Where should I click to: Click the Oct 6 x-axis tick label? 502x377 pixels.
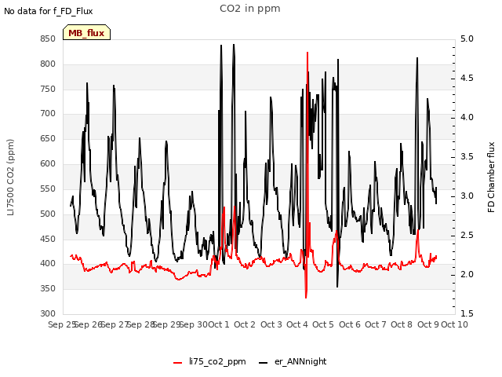click(350, 324)
